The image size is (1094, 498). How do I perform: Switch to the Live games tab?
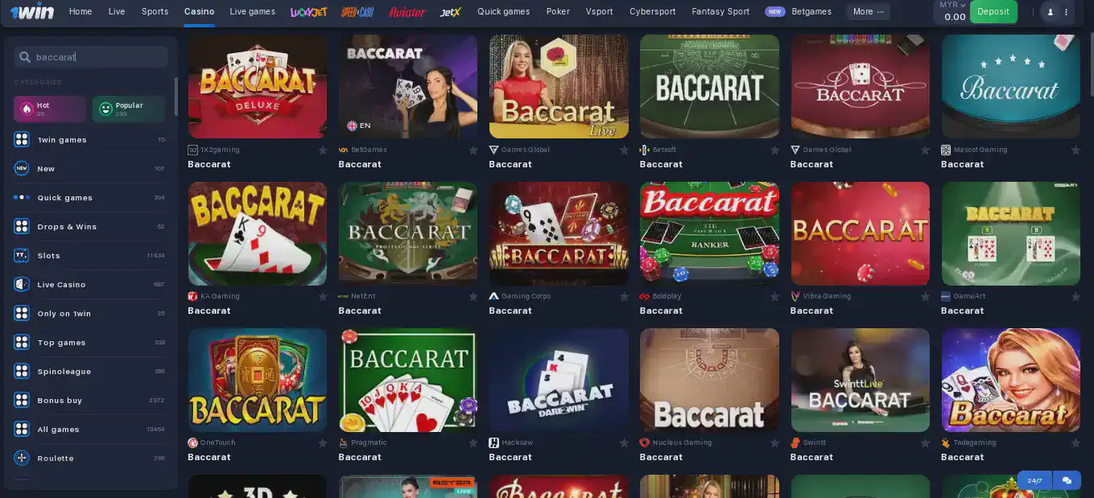coord(252,11)
